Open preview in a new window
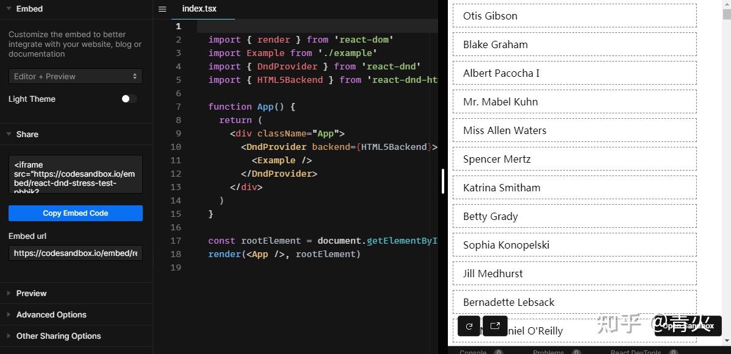This screenshot has width=731, height=354. (x=495, y=326)
